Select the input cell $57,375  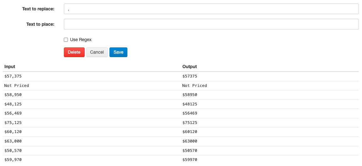pyautogui.click(x=13, y=76)
